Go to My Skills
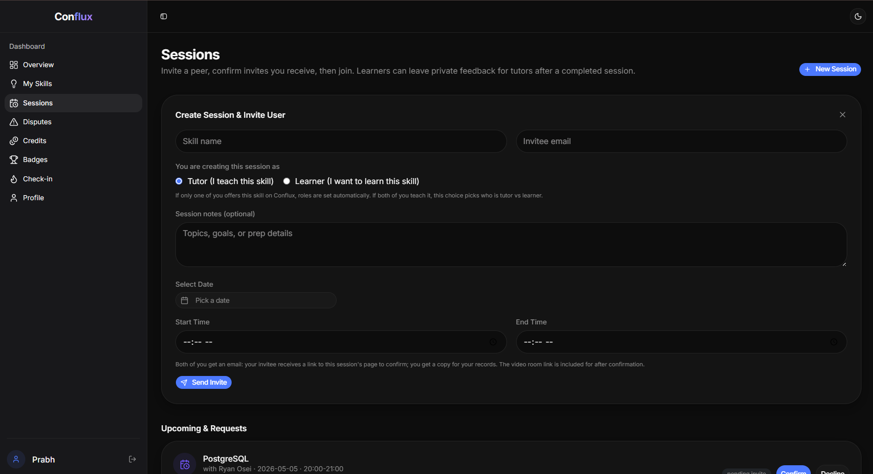Image resolution: width=873 pixels, height=474 pixels. click(x=73, y=84)
